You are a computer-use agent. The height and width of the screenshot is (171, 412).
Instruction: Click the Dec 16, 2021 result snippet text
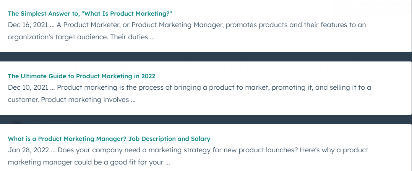pos(187,31)
